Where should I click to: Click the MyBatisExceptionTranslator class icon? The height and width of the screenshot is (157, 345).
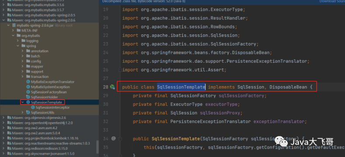coord(28,82)
